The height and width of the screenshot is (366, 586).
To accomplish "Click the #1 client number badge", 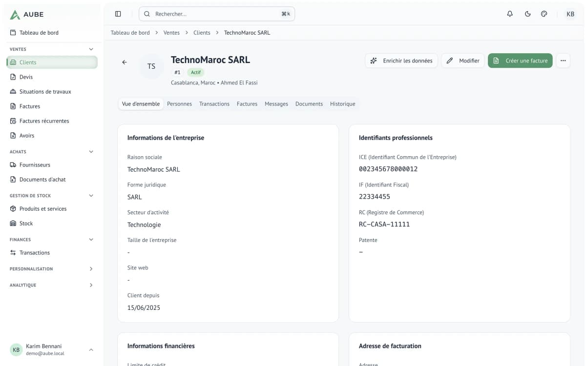I will point(177,72).
